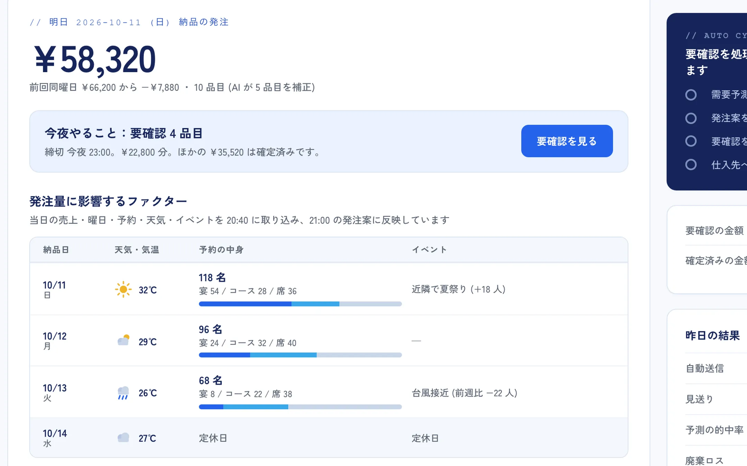747x466 pixels.
Task: Click the 10/11 delivery date cell
Action: tap(54, 289)
